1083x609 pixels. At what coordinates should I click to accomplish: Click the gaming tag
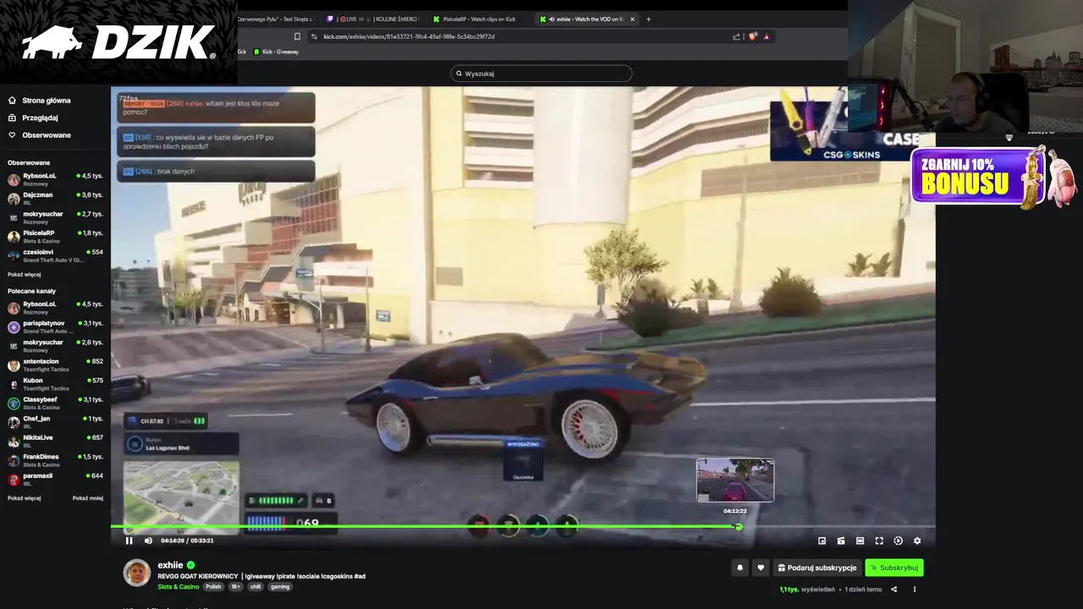(x=280, y=586)
